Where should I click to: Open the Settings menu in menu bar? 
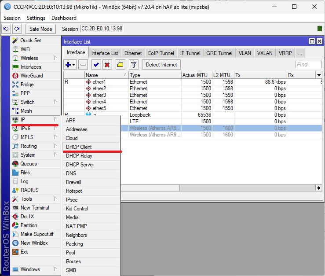pos(36,18)
